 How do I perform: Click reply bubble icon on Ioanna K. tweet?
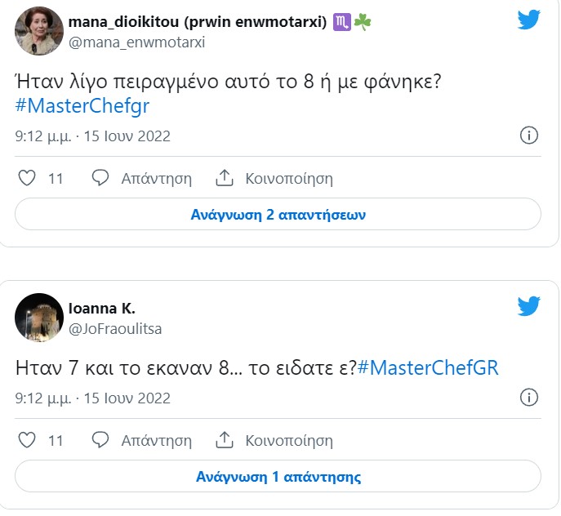(100, 440)
